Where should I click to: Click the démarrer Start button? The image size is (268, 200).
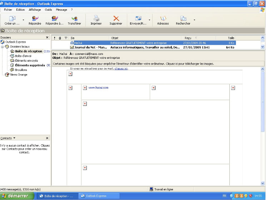tap(17, 196)
